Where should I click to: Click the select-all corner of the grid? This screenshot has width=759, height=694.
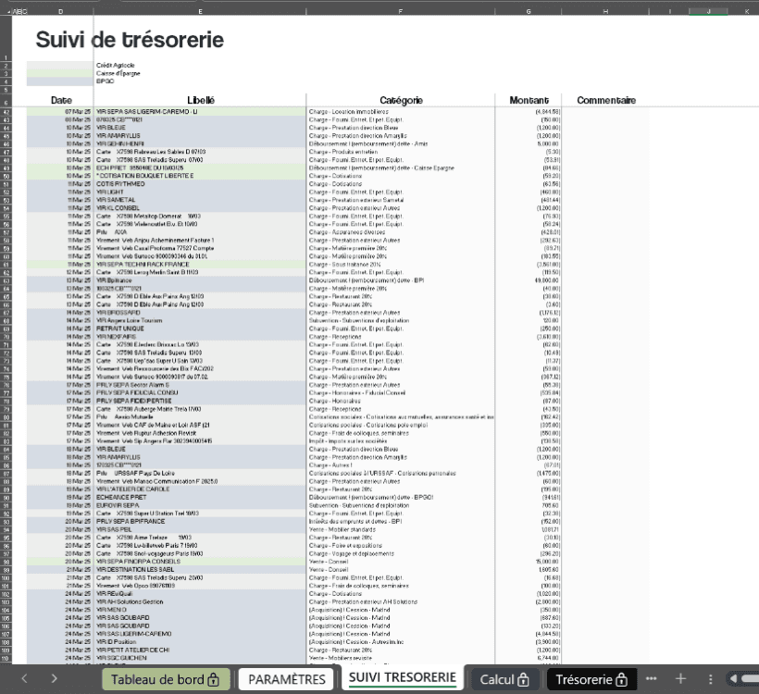coord(7,11)
